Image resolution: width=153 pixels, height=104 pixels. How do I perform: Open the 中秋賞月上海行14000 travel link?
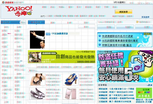(x=121, y=95)
